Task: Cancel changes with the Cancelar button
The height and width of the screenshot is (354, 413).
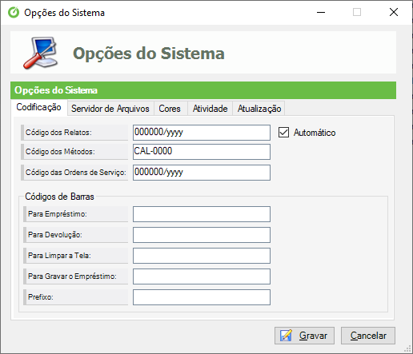Action: (x=368, y=336)
